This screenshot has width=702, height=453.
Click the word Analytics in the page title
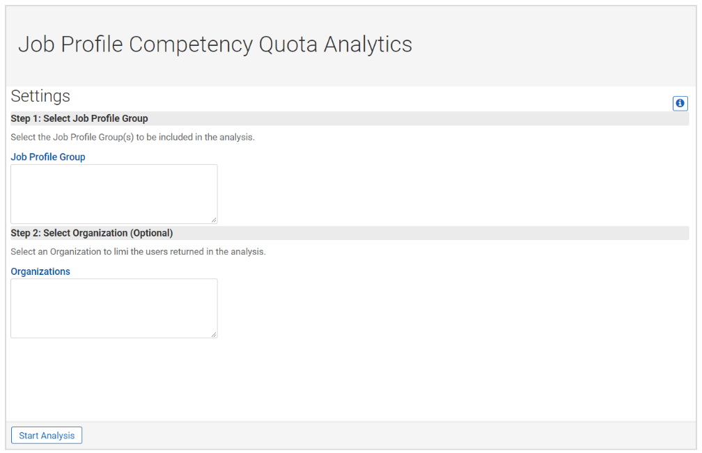coord(368,45)
